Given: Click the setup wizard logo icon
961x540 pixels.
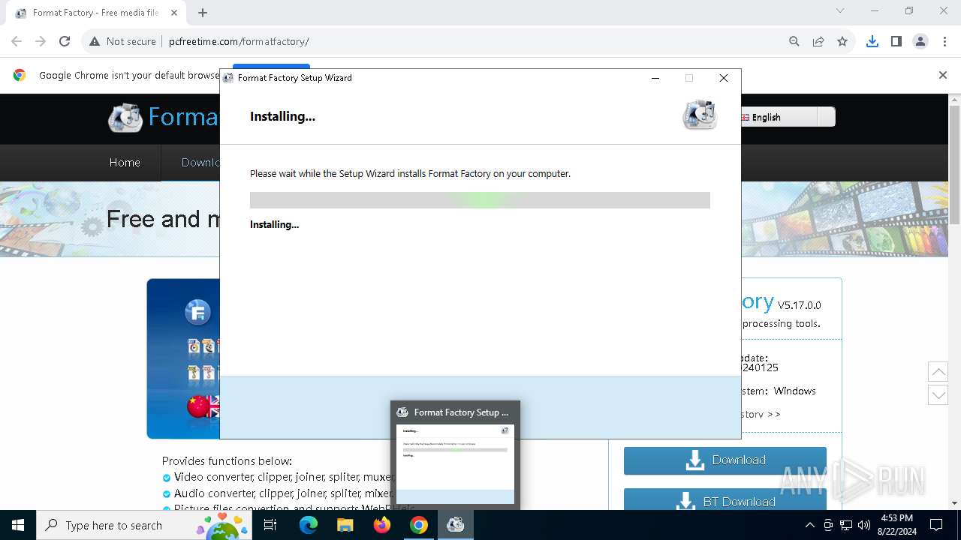Looking at the screenshot, I should [x=700, y=115].
